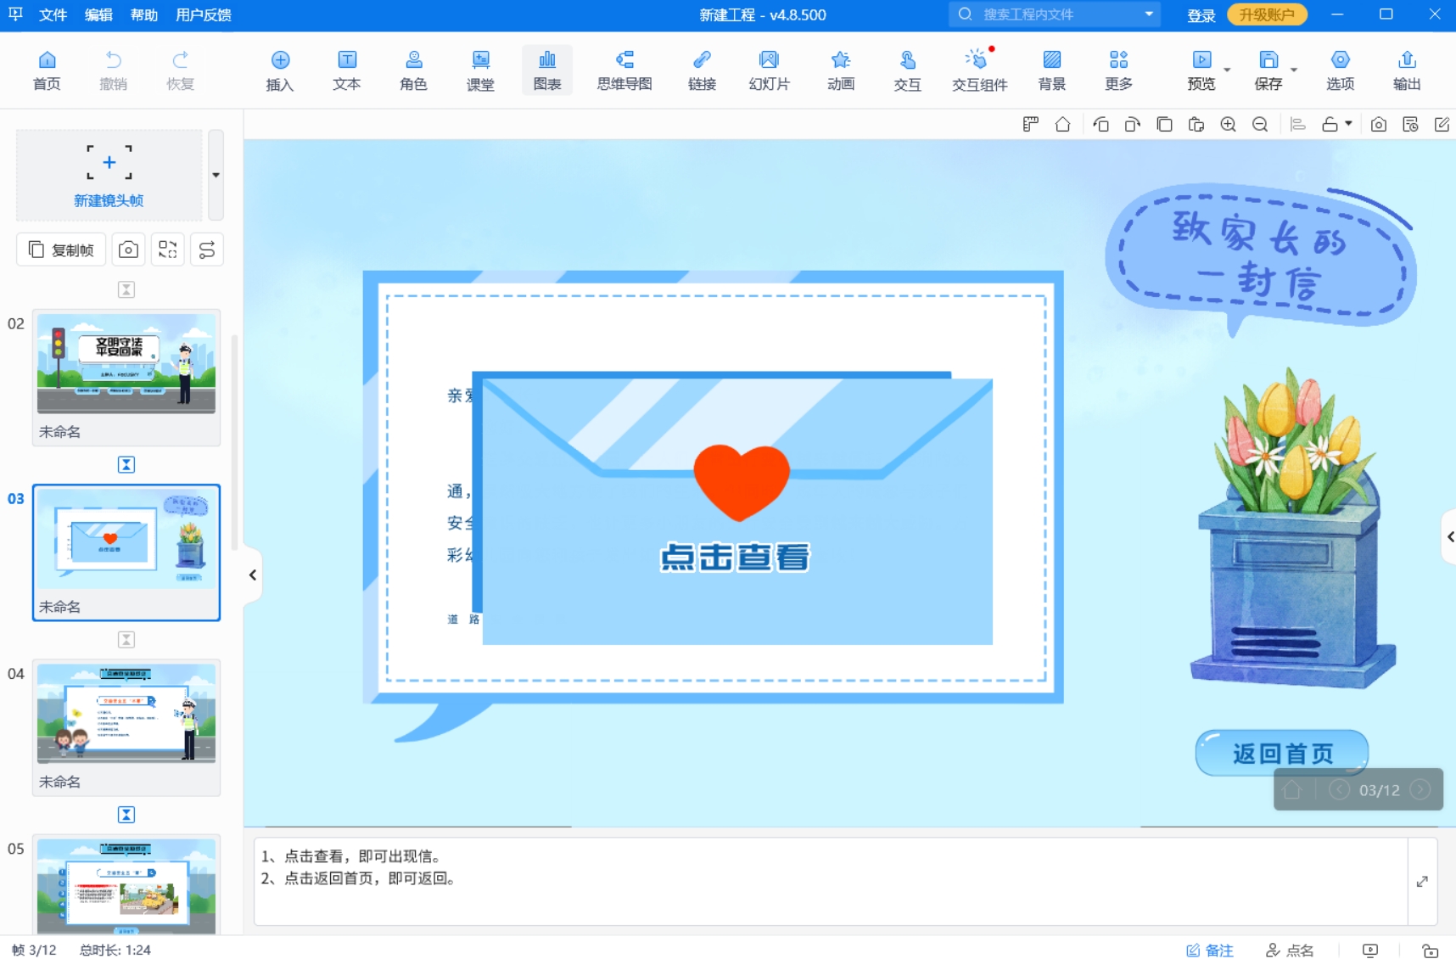Insert a 链接 (link)
Viewport: 1456px width, 959px height.
pyautogui.click(x=701, y=70)
